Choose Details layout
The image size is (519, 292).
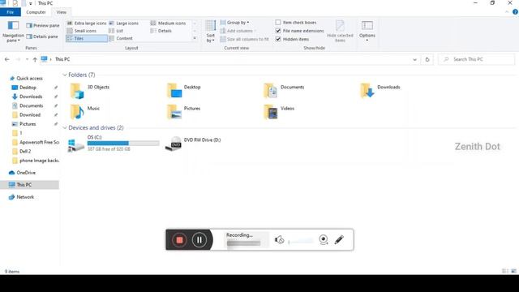[x=161, y=31]
